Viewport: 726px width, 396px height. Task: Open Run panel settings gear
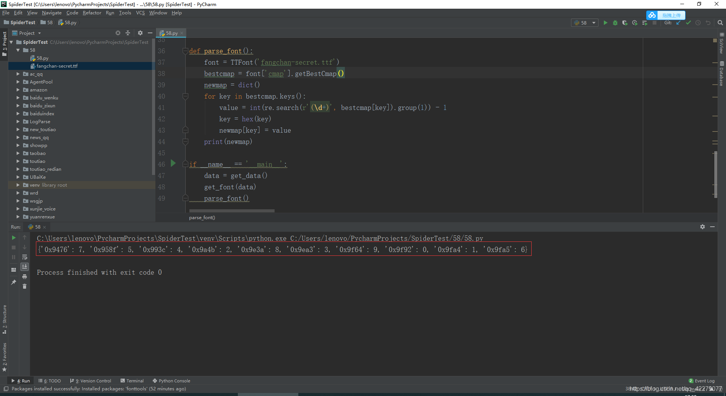(703, 227)
